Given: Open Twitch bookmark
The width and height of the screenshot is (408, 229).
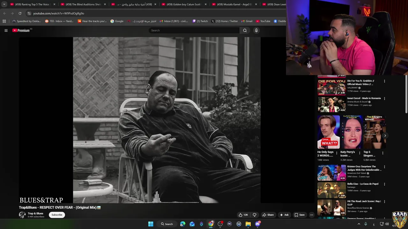Looking at the screenshot, I should click(x=200, y=21).
